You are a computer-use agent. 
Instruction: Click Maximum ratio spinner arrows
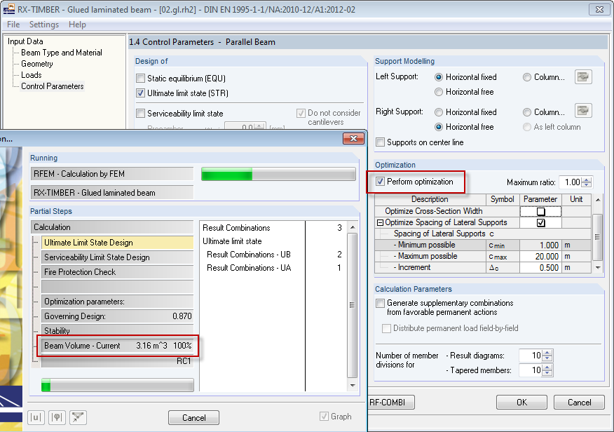586,182
